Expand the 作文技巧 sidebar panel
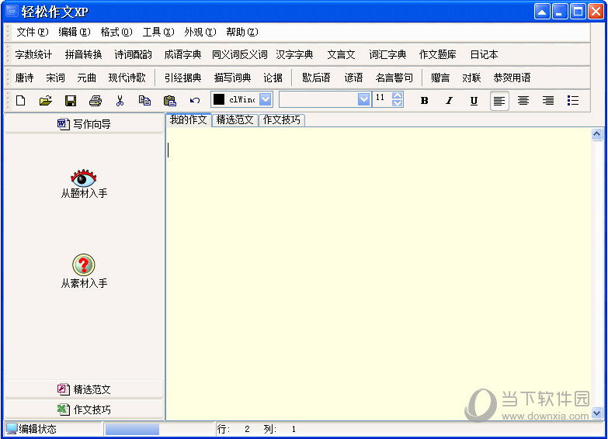The height and width of the screenshot is (439, 608). (x=84, y=410)
